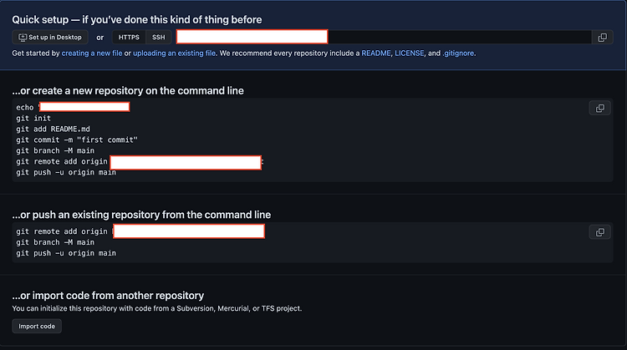
Task: Click the git commit first commit line
Action: click(x=77, y=139)
